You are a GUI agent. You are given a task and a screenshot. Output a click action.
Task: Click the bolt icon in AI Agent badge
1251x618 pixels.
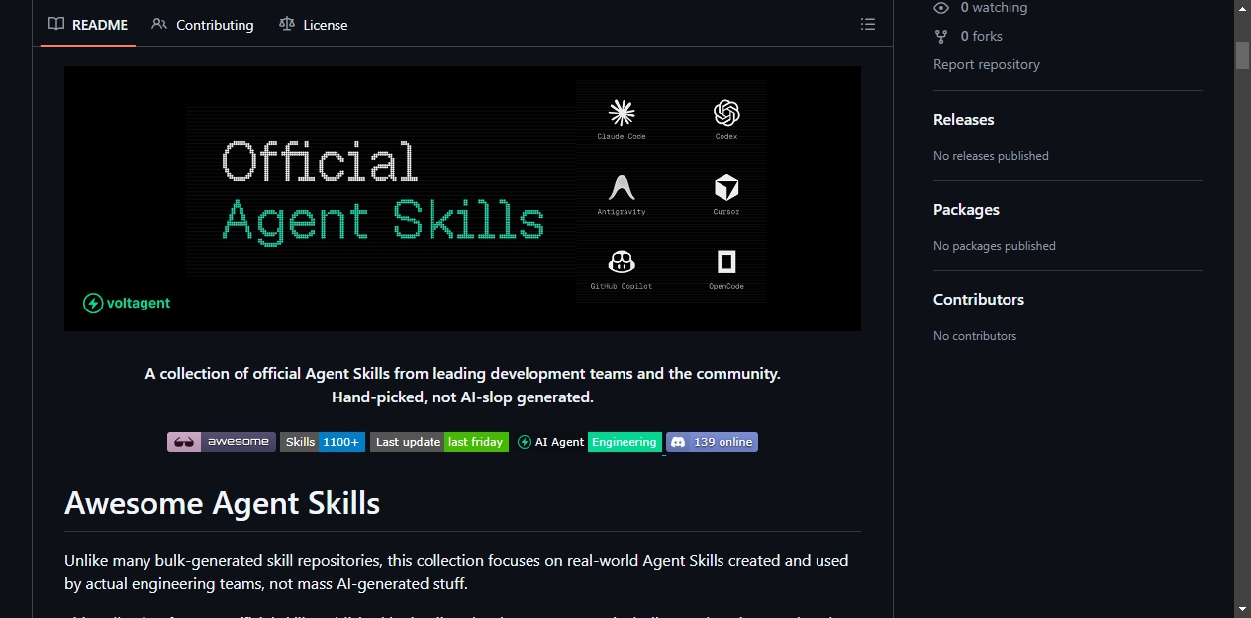coord(525,442)
